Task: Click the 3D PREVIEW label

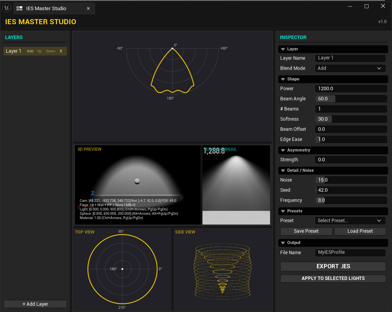Action: pyautogui.click(x=89, y=150)
